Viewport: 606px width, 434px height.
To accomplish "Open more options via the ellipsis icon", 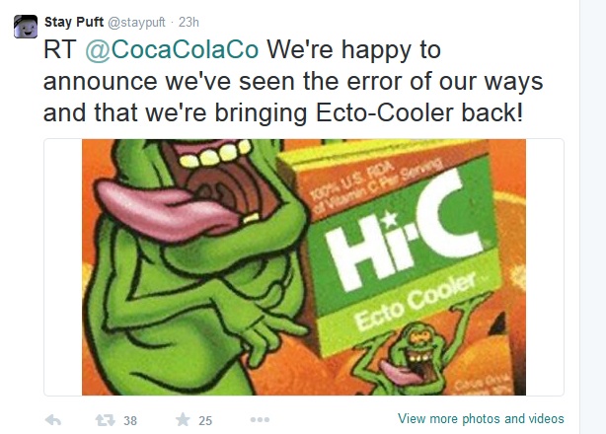I will pos(260,420).
